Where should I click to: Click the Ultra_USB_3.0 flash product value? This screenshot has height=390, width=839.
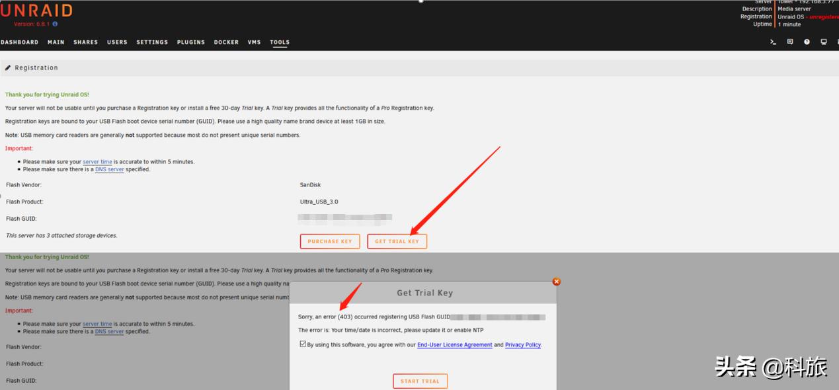(x=319, y=202)
